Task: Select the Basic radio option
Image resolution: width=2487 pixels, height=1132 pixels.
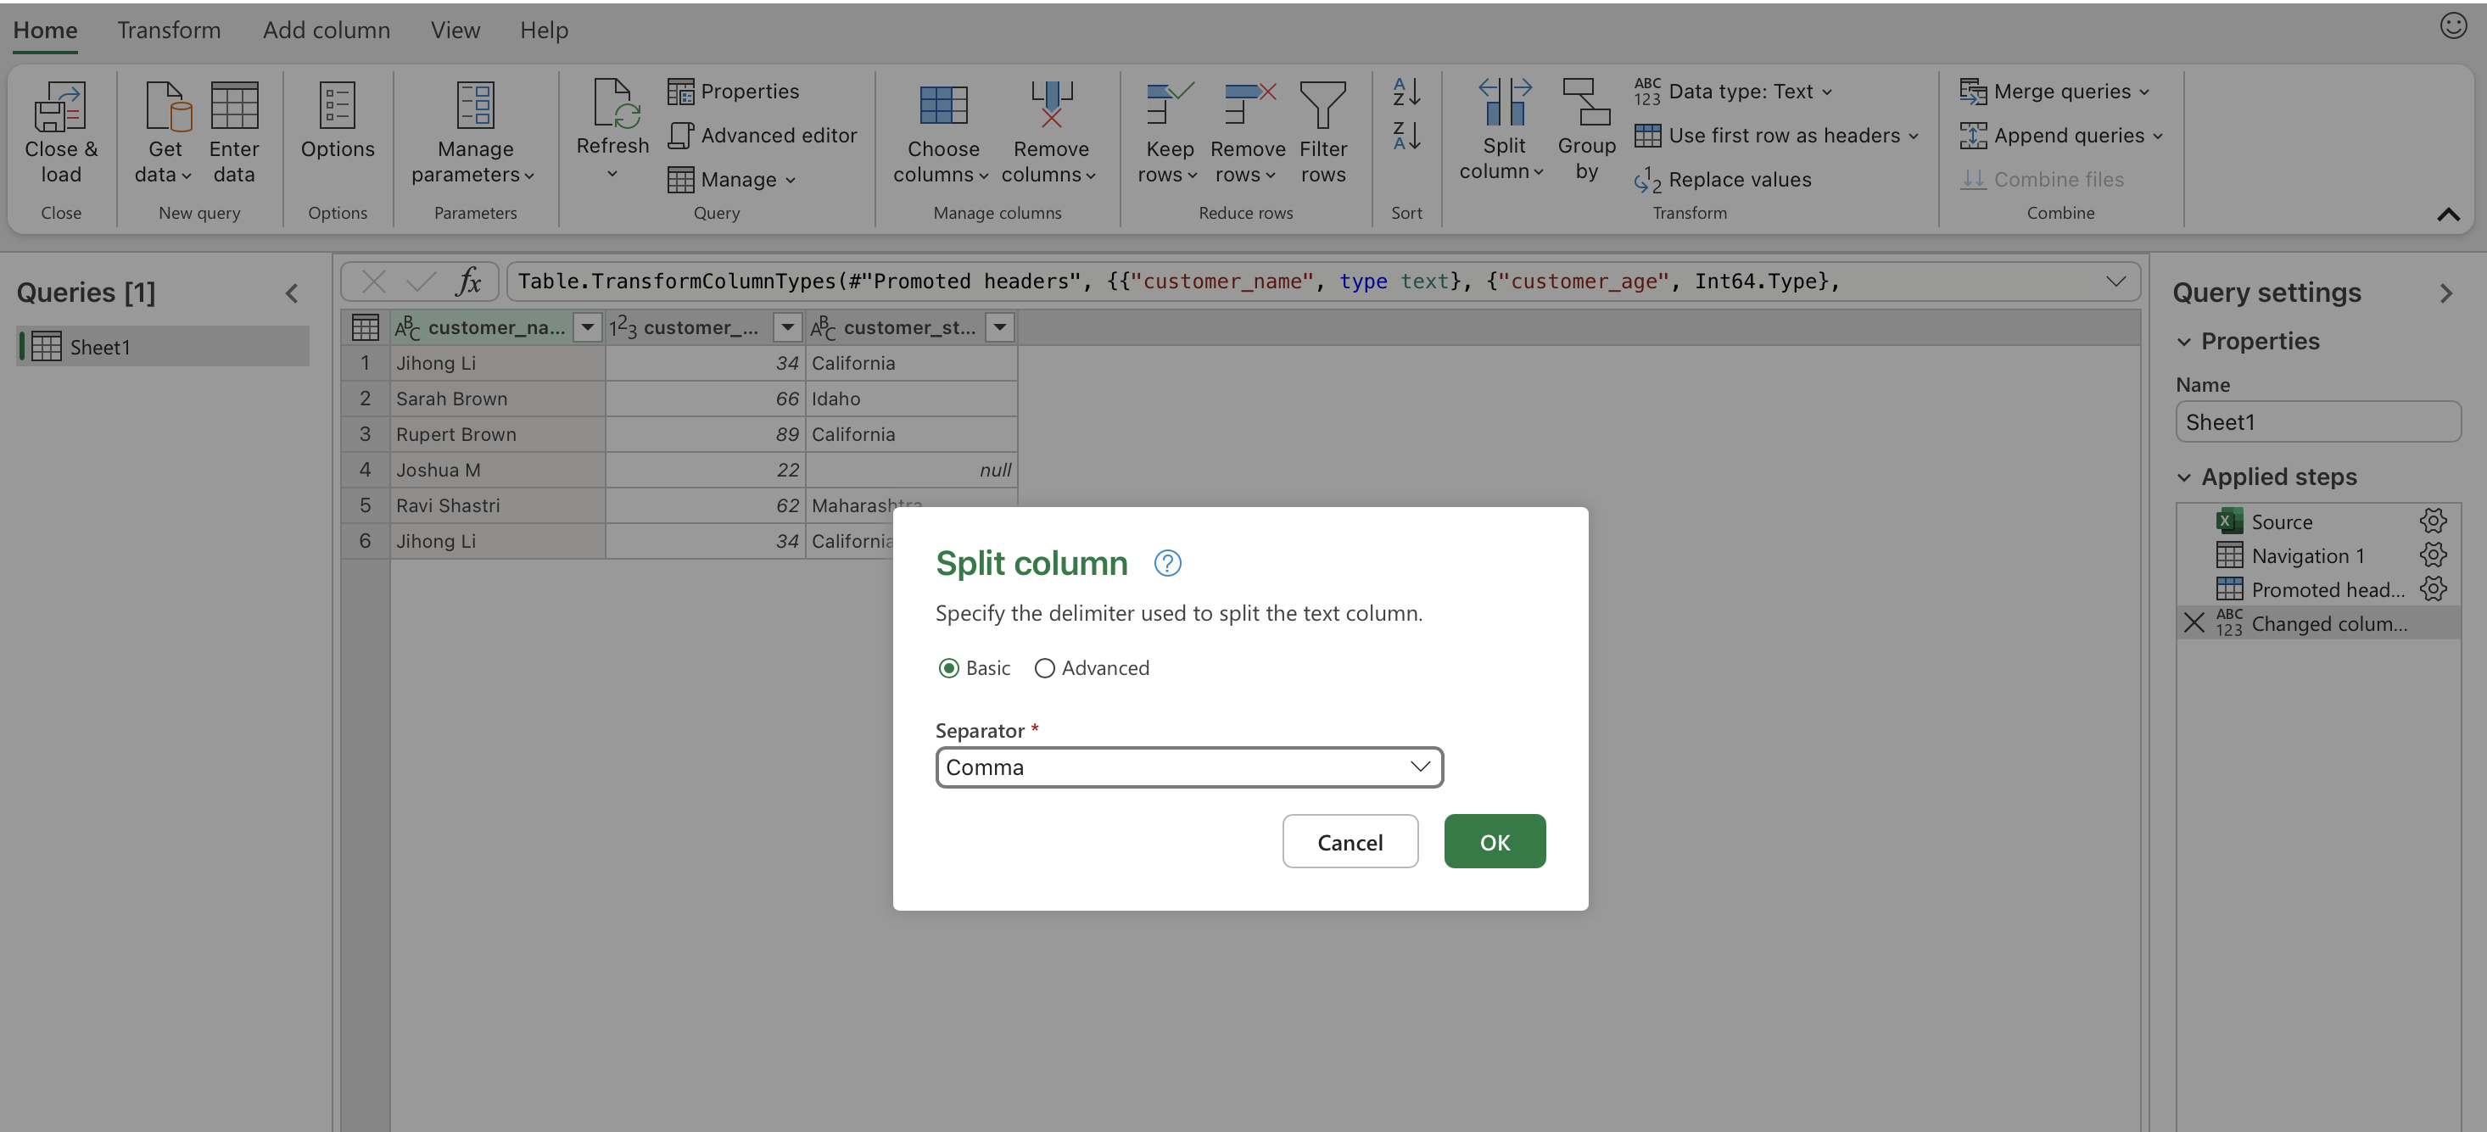Action: [x=949, y=668]
